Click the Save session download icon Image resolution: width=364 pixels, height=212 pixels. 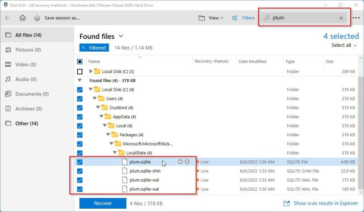pos(37,18)
